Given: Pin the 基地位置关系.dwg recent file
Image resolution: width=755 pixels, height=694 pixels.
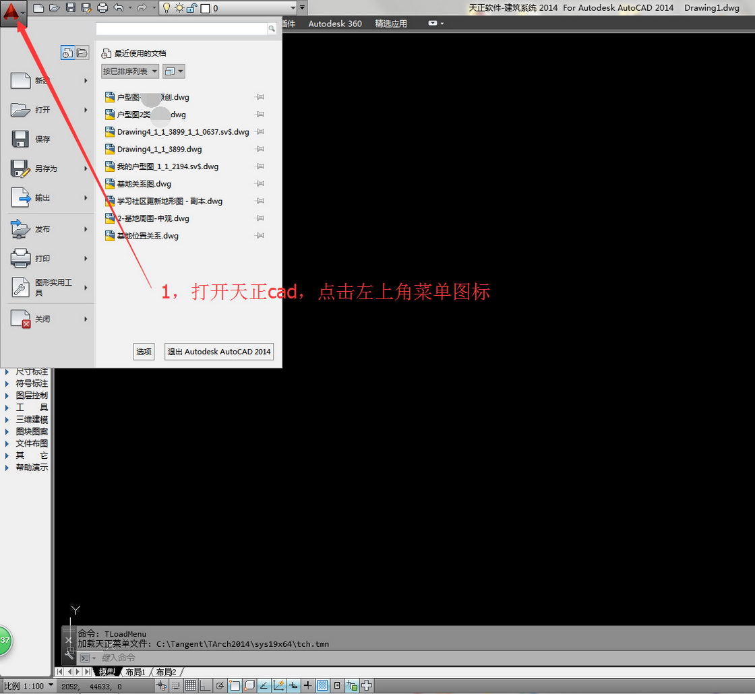Looking at the screenshot, I should pos(260,235).
